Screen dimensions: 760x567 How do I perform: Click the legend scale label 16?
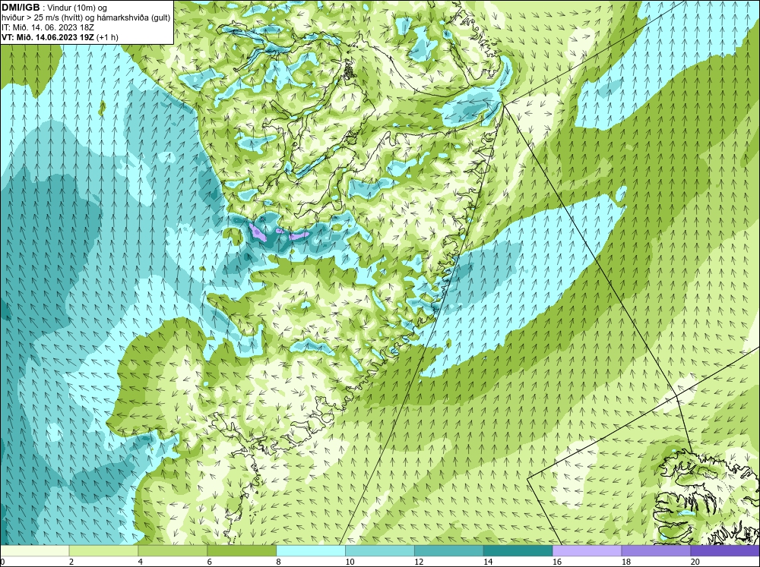[x=557, y=562]
